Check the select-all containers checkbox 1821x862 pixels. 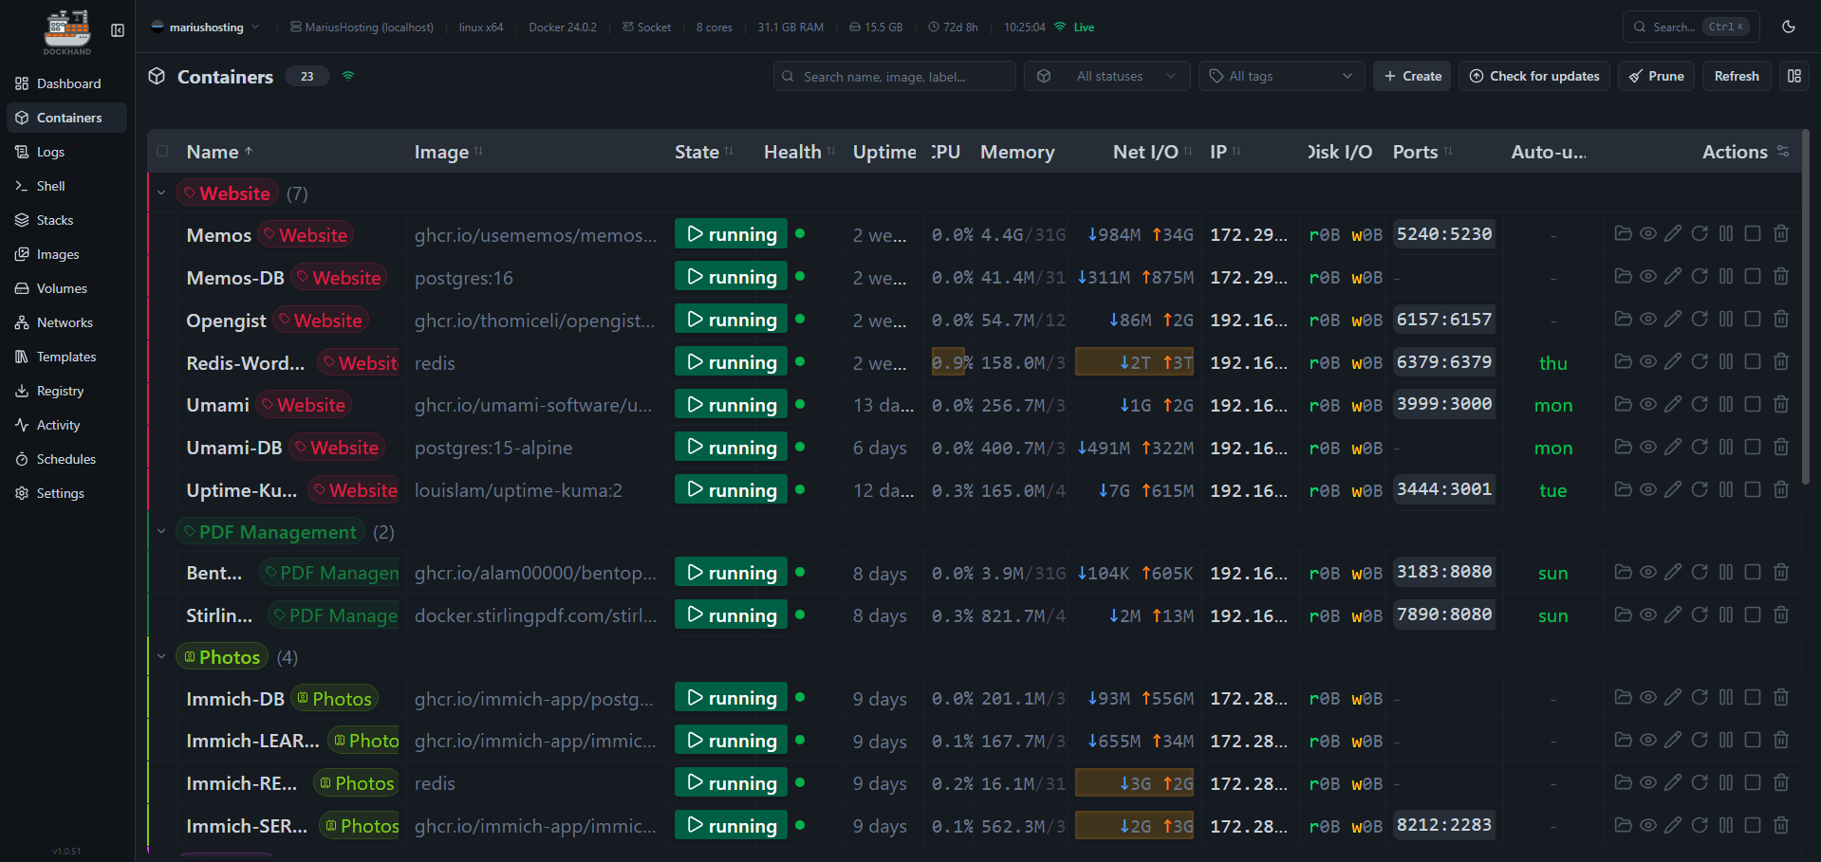coord(162,151)
